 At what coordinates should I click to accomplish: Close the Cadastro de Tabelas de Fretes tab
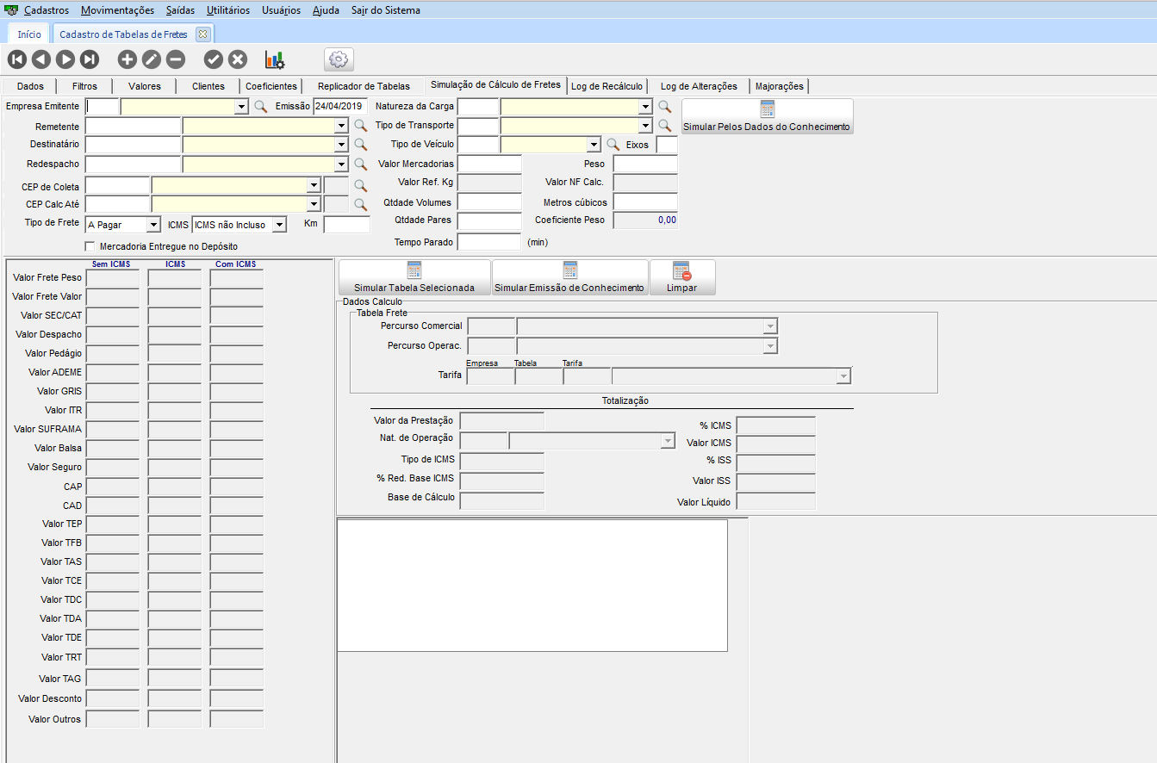pyautogui.click(x=202, y=34)
